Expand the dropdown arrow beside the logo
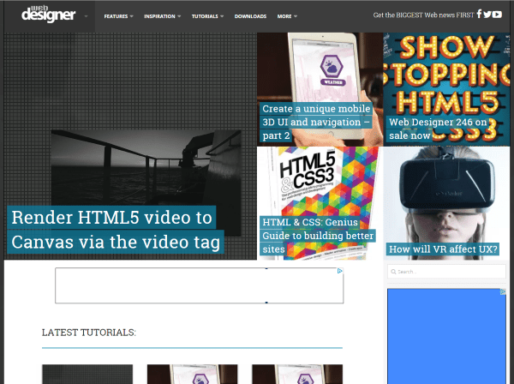Screen dimensions: 514x384 86,16
